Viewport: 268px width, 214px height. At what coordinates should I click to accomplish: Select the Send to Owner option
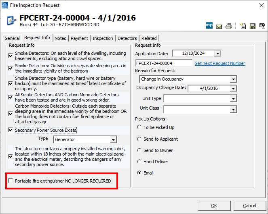point(139,150)
